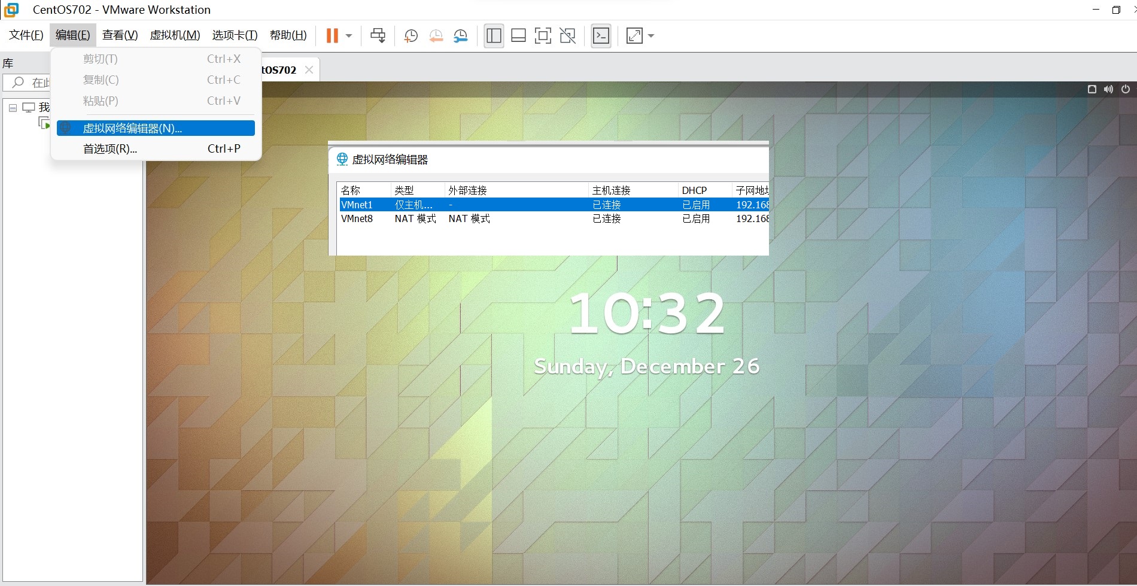This screenshot has width=1137, height=586.
Task: Click the Sunday, December 26 date text
Action: click(647, 366)
